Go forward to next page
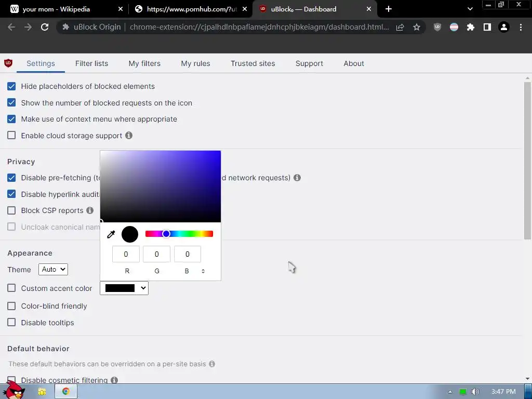Viewport: 532px width, 399px height. [x=28, y=27]
